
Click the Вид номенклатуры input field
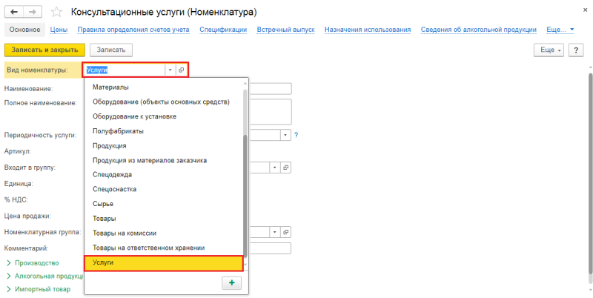point(125,70)
